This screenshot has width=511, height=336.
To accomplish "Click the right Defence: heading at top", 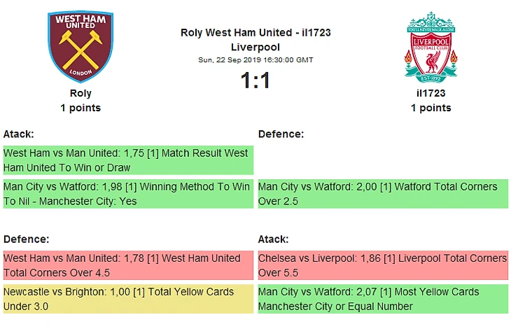I will pos(281,134).
